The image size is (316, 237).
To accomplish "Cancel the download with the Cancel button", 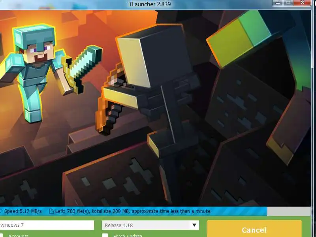I will pos(254,229).
